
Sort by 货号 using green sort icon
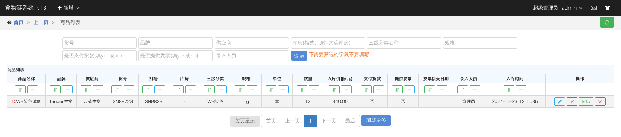click(x=117, y=90)
